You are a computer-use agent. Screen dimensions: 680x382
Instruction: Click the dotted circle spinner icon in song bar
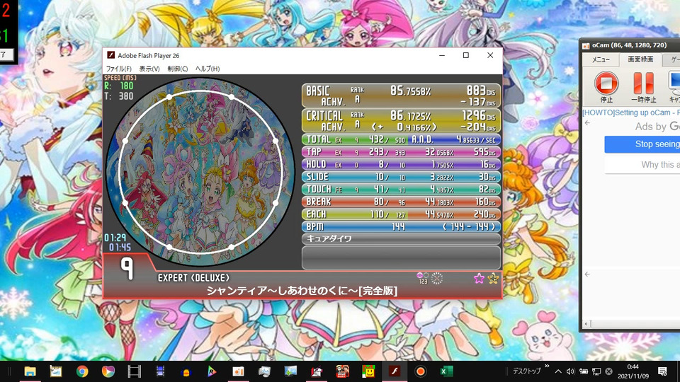pos(437,278)
